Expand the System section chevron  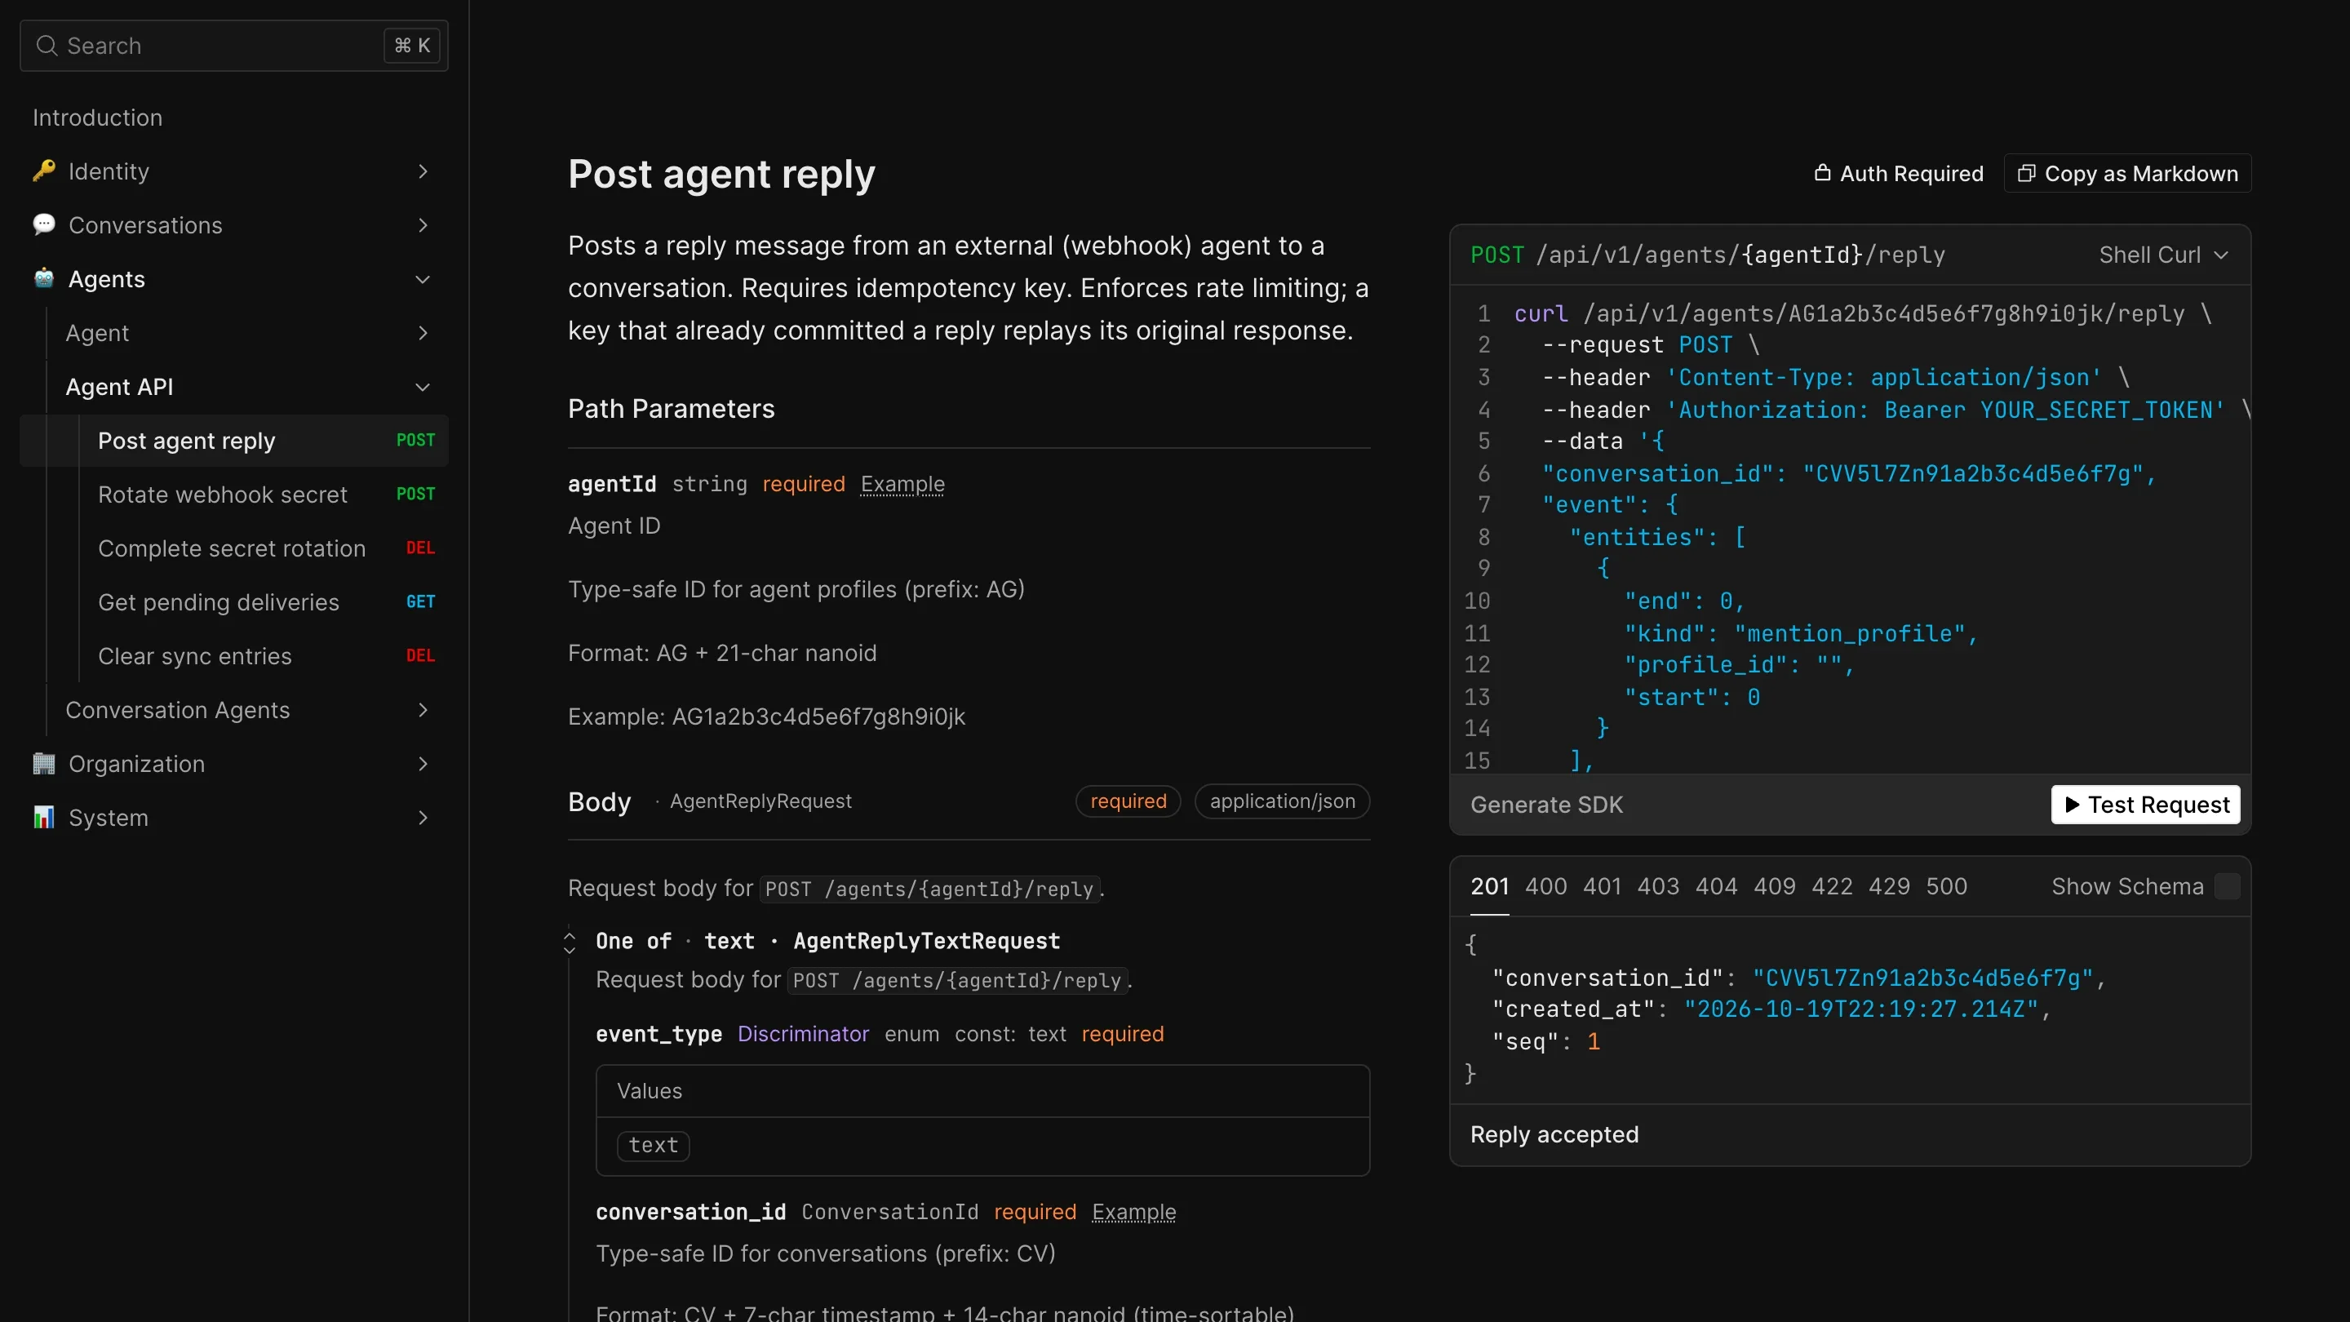tap(423, 818)
